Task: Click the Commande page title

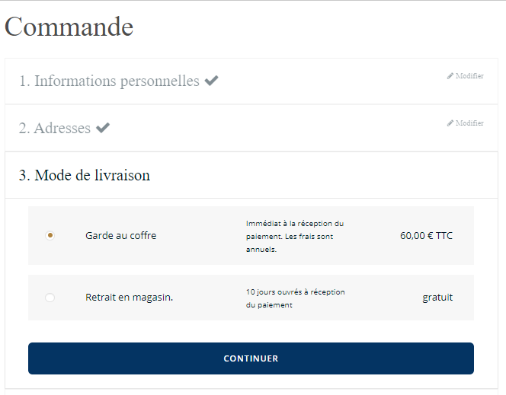Action: point(69,27)
